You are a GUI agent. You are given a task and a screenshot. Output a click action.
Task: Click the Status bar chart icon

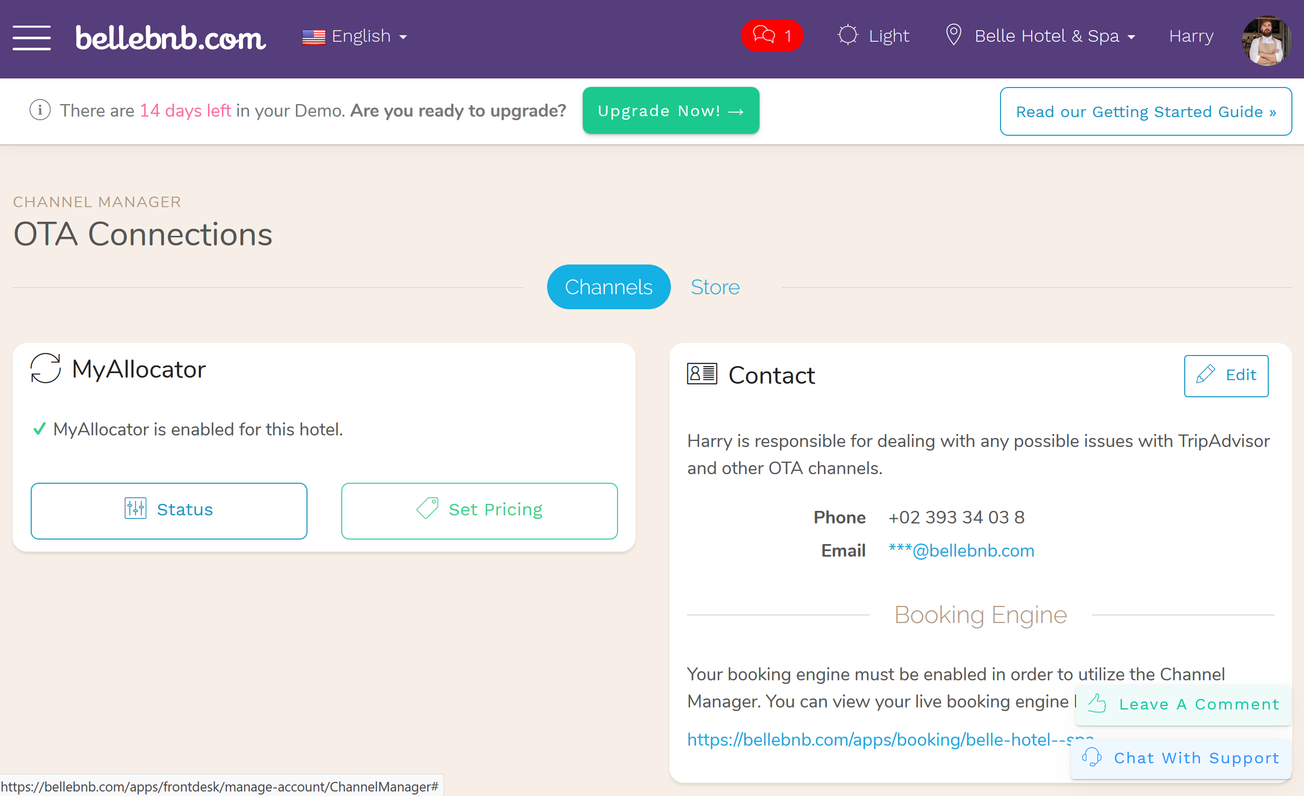coord(134,510)
